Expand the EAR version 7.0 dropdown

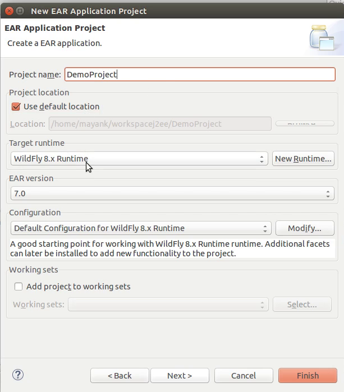(172, 193)
